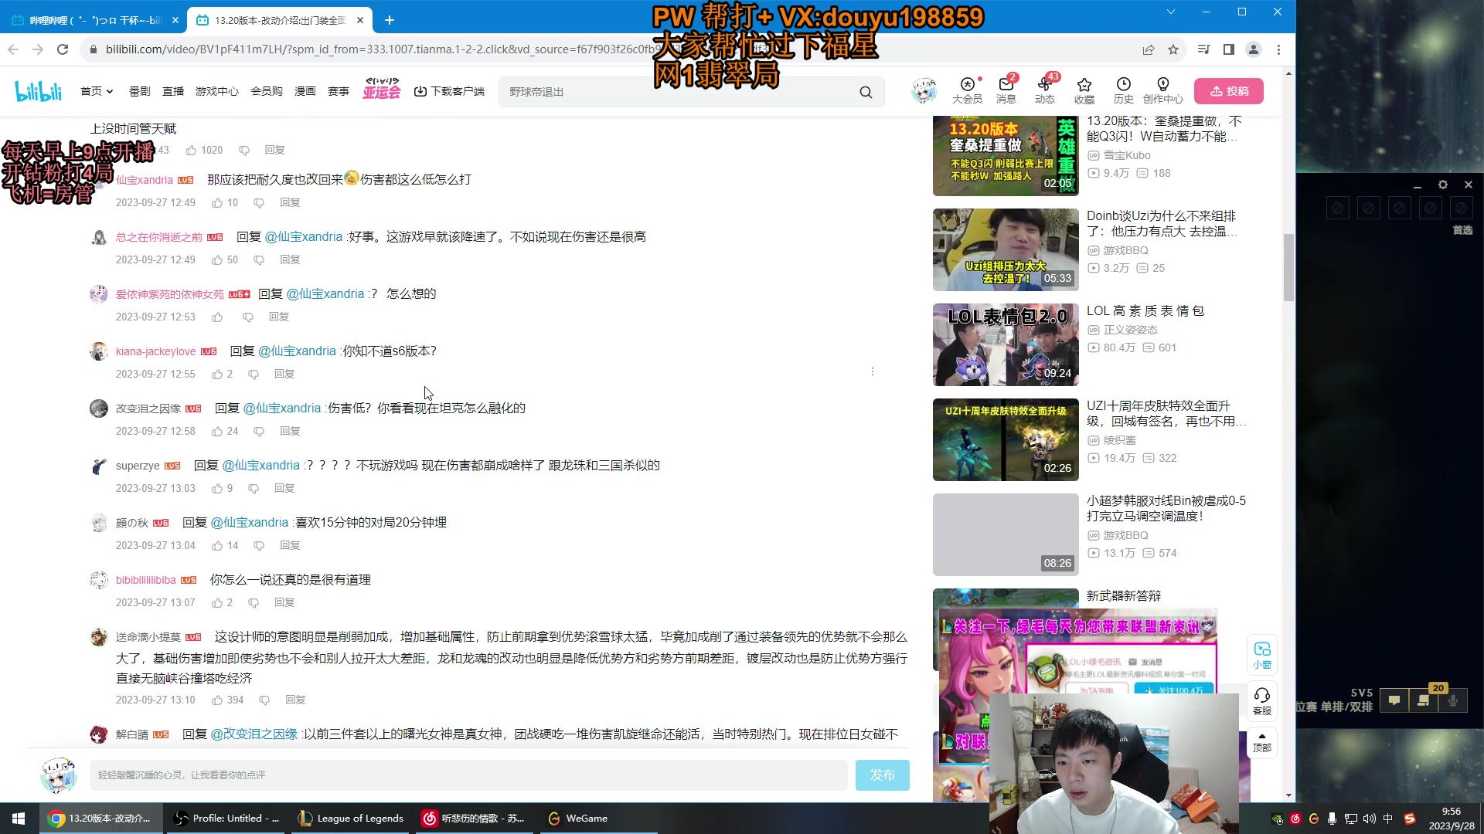The image size is (1484, 834).
Task: Select 直播 in the top navigation
Action: [x=172, y=90]
